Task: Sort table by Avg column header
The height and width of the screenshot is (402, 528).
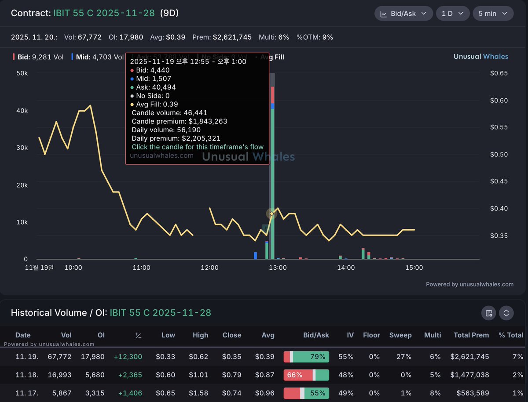Action: [268, 335]
